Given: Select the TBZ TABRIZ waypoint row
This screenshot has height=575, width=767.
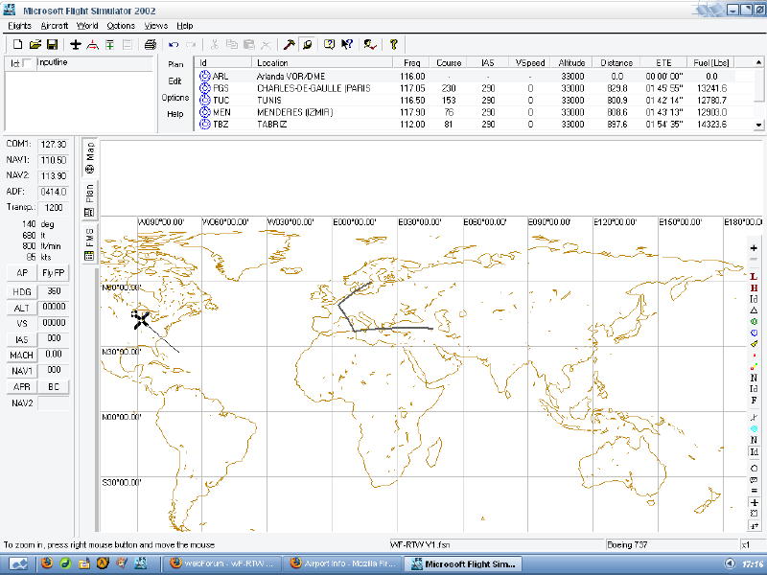Looking at the screenshot, I should tap(467, 125).
